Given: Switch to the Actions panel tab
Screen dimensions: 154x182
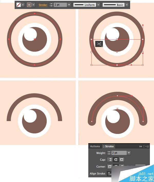Looking at the screenshot, I should pyautogui.click(x=95, y=146).
